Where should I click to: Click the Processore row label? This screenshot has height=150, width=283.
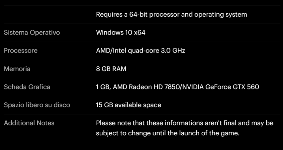[x=21, y=51]
